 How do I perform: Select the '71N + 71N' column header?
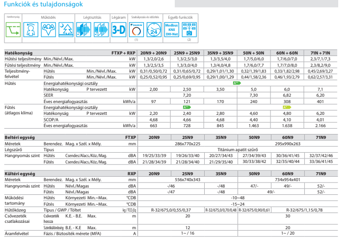[321, 53]
